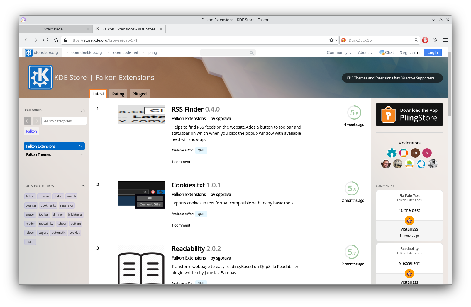The image size is (471, 307).
Task: Click the blue Login button
Action: point(433,52)
